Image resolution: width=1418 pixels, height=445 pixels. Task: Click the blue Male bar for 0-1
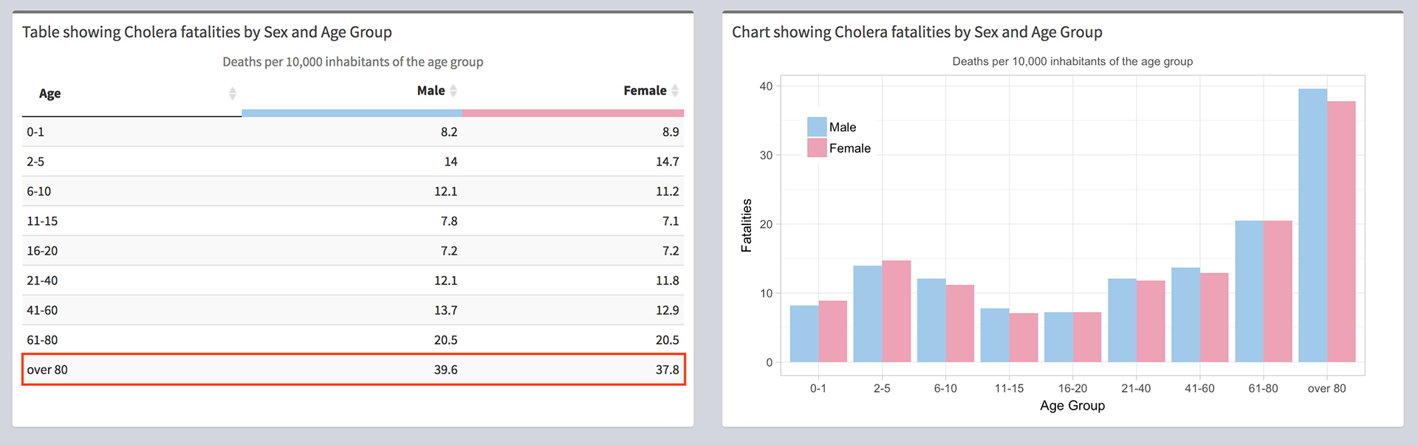[x=804, y=334]
